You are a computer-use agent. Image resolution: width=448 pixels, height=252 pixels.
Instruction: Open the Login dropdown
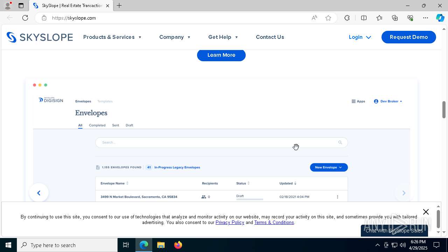(360, 37)
